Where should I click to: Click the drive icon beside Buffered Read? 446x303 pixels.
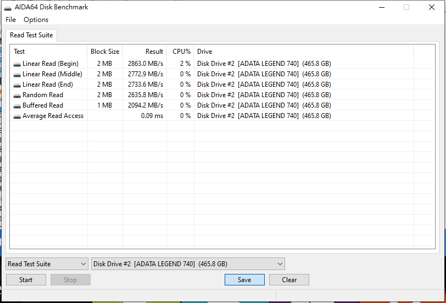tap(17, 106)
